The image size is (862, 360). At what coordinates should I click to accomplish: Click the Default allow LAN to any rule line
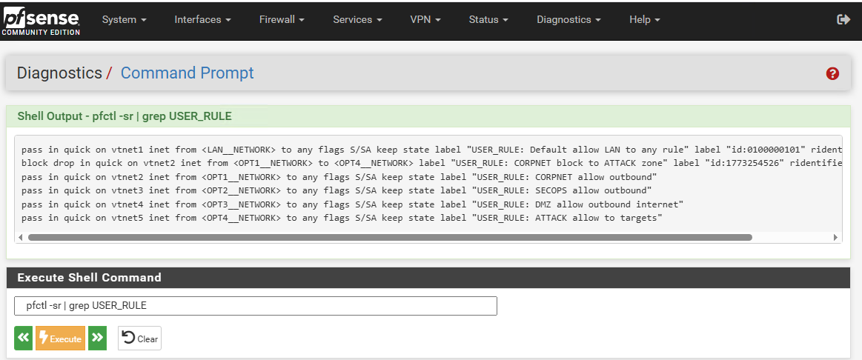(431, 150)
